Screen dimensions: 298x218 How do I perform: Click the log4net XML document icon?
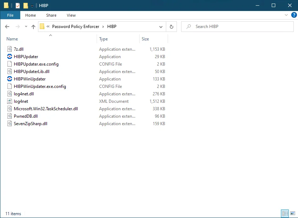tap(10, 101)
